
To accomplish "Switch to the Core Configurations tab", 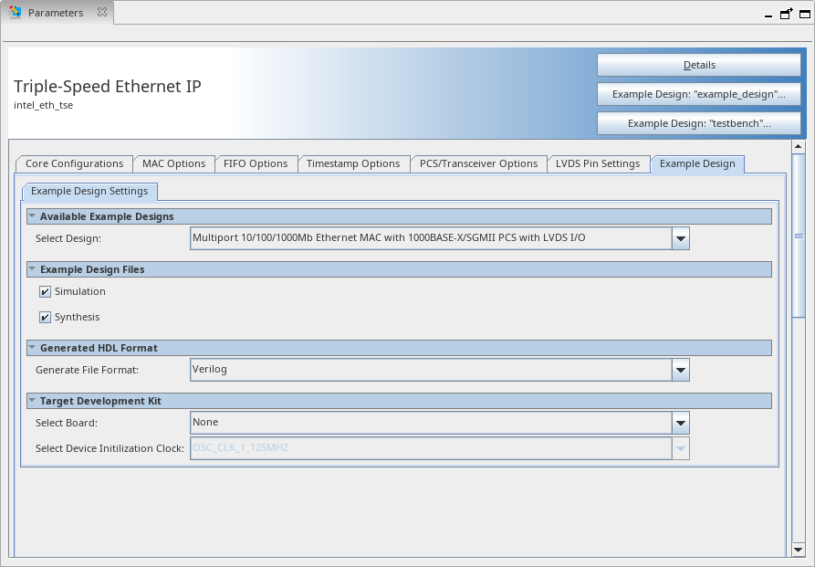I will click(x=74, y=163).
